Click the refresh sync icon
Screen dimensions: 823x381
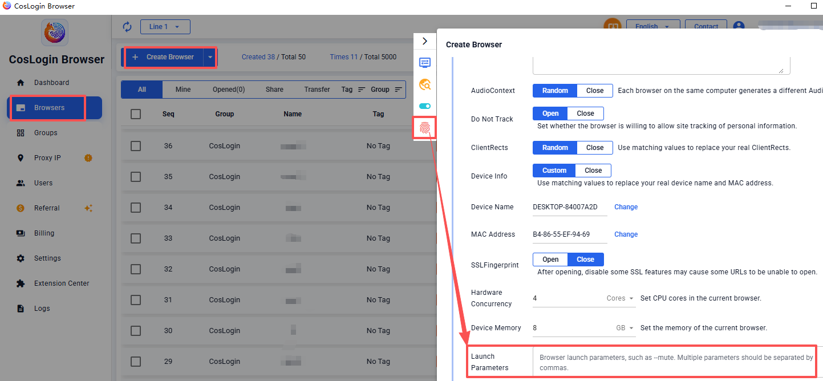pos(127,27)
